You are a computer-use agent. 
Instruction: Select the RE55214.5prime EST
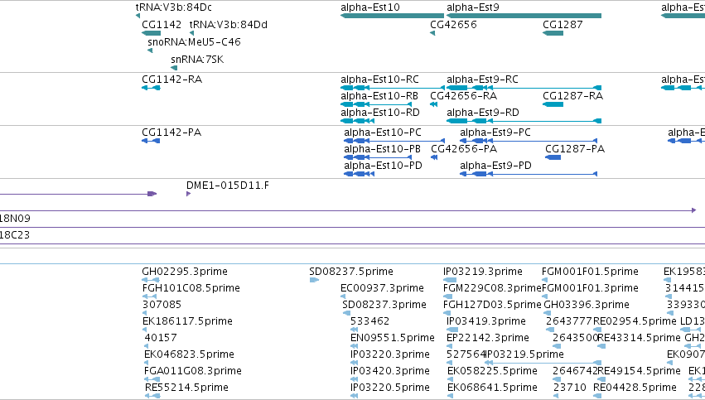186,388
